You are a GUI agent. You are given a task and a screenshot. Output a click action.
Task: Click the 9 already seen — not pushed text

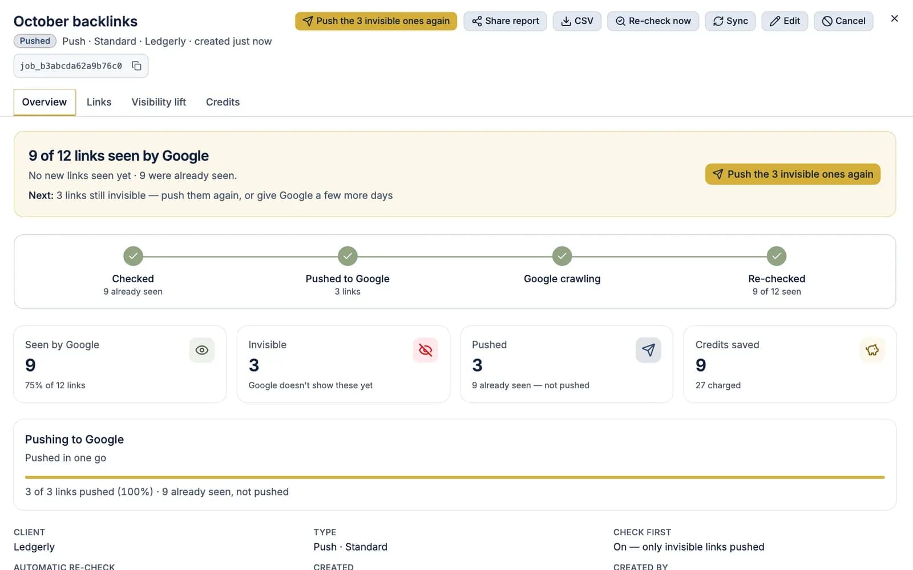coord(531,385)
